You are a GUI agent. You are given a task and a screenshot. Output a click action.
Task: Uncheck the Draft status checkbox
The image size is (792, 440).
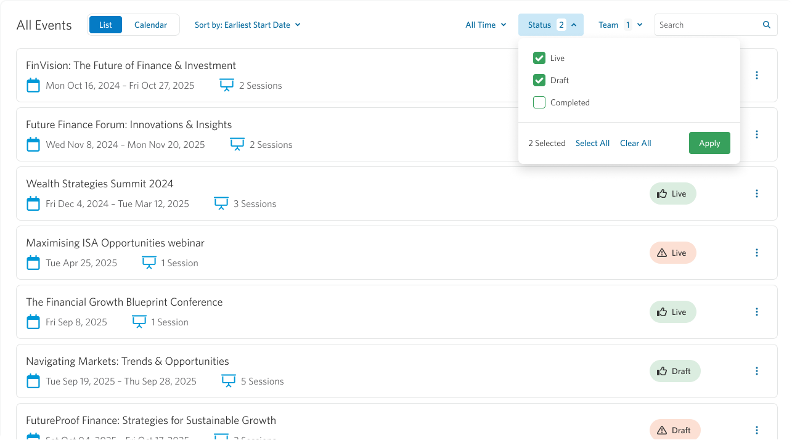539,81
